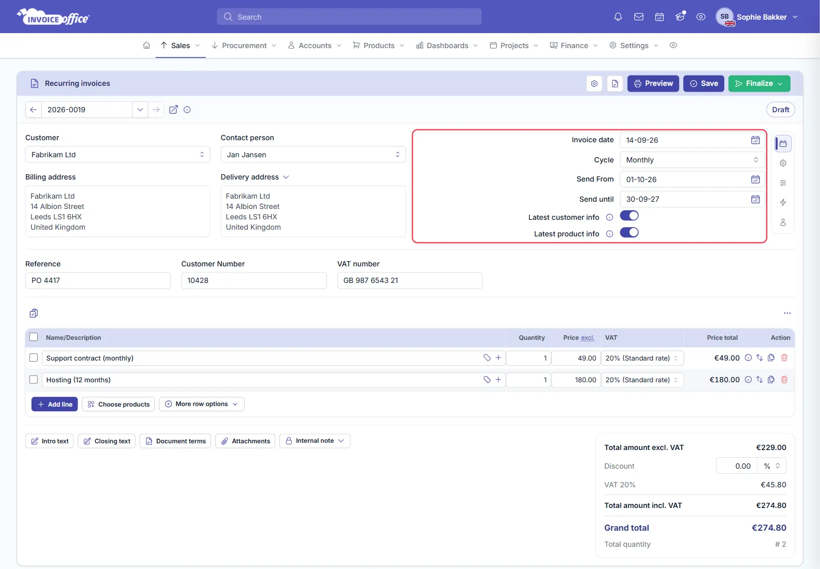Expand the invoice number dropdown chevron

(140, 110)
